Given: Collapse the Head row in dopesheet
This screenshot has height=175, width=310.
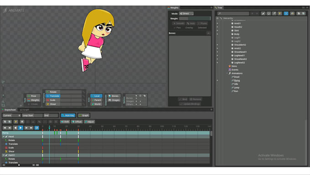Looking at the screenshot, I should pos(3,137).
